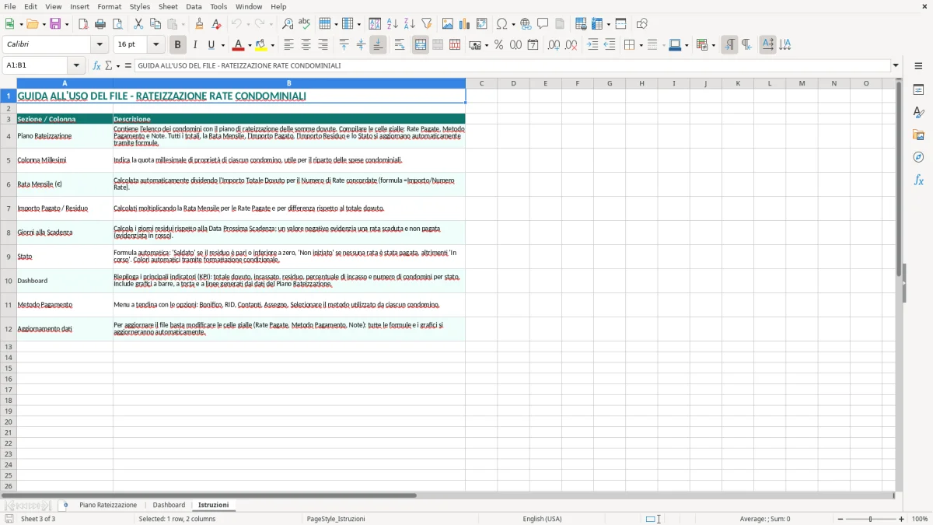Viewport: 933px width, 525px height.
Task: Toggle Merge and Center Cells
Action: point(421,45)
